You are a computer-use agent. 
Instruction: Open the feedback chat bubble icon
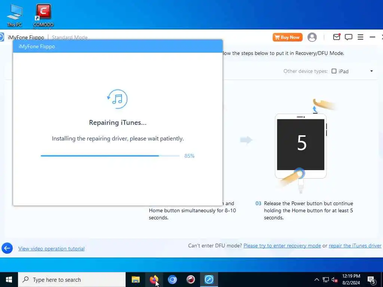[x=348, y=37]
